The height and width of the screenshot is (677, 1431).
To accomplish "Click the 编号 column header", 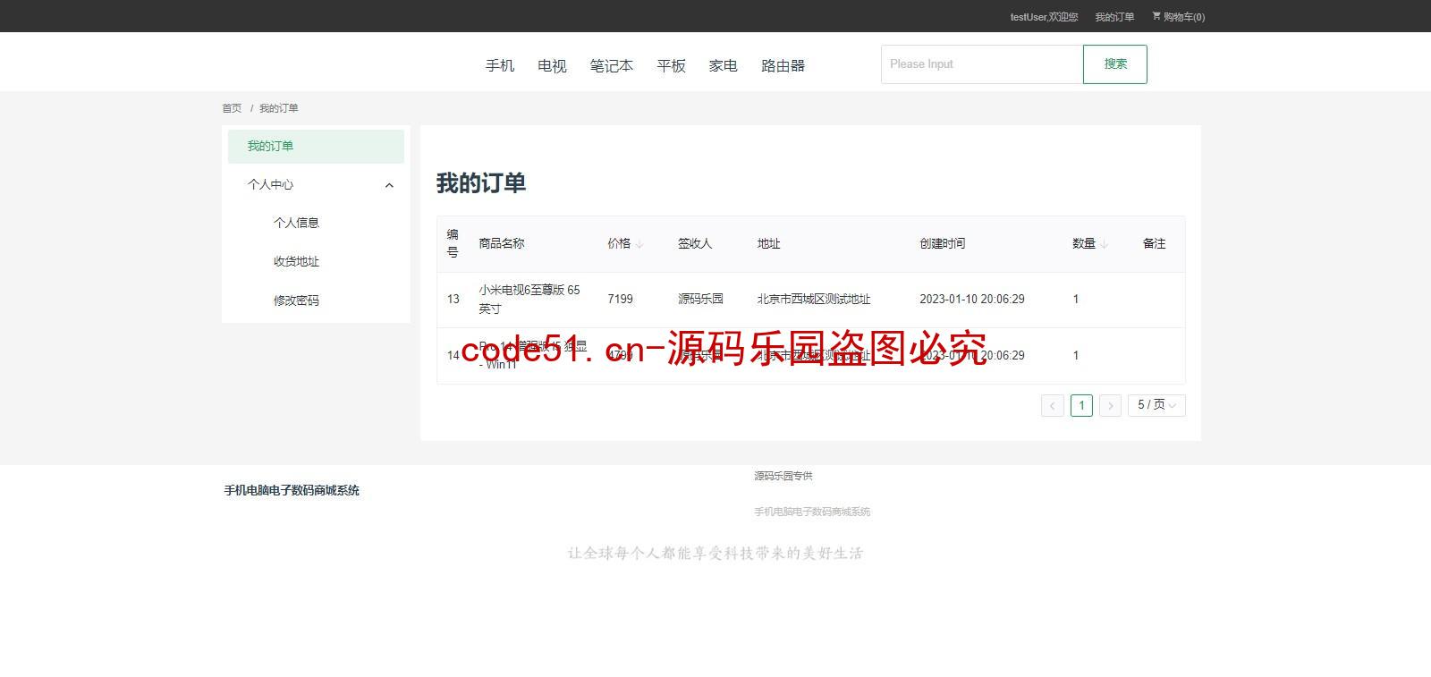I will pyautogui.click(x=453, y=243).
